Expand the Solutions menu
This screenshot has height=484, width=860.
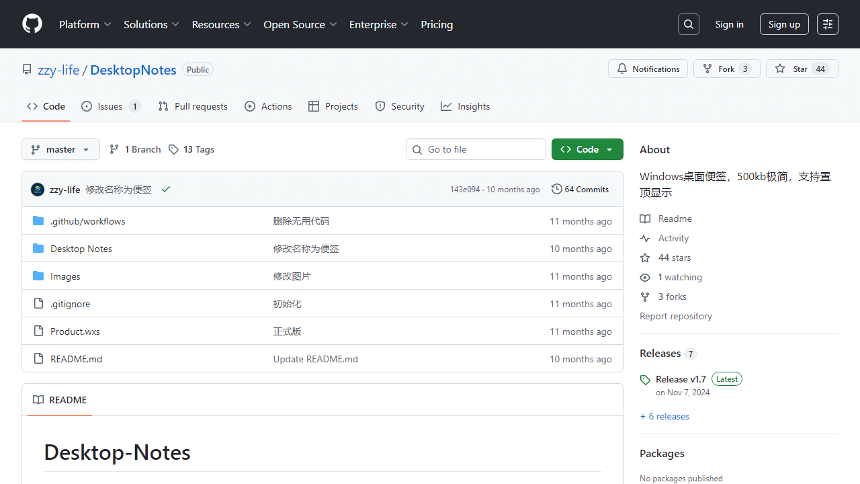151,24
